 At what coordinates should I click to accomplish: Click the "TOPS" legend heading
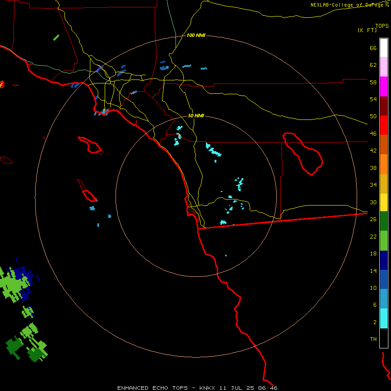point(382,26)
